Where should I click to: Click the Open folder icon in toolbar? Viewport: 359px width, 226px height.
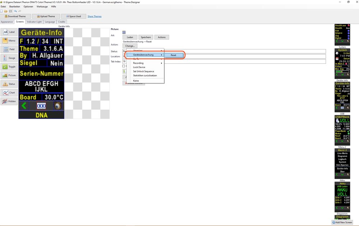(6, 11)
